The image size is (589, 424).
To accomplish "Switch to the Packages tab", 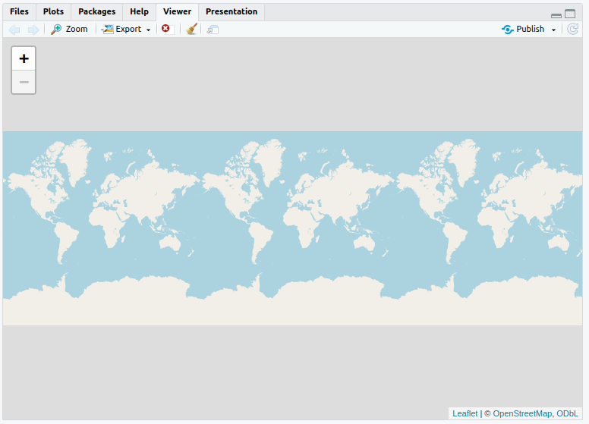I will point(97,11).
